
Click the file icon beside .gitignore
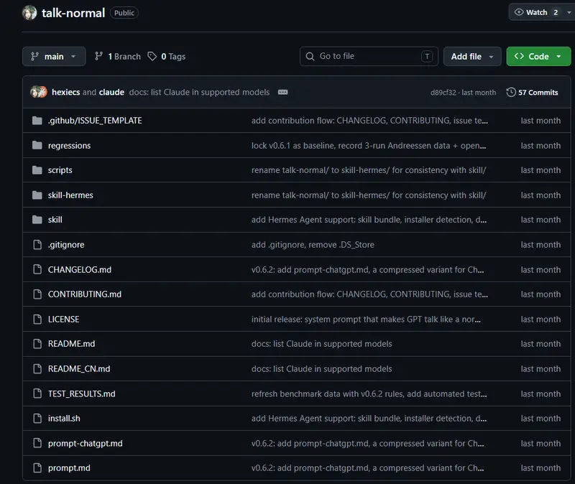pos(37,244)
